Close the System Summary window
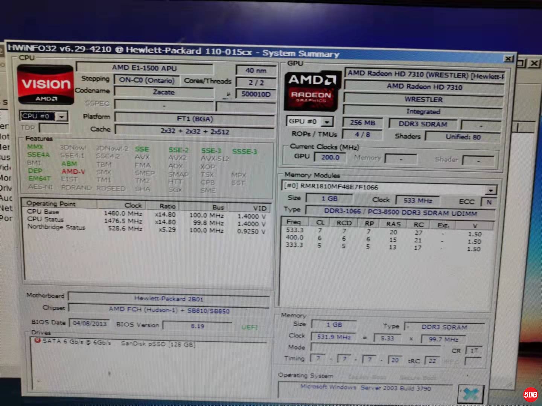The width and height of the screenshot is (542, 406). click(508, 59)
